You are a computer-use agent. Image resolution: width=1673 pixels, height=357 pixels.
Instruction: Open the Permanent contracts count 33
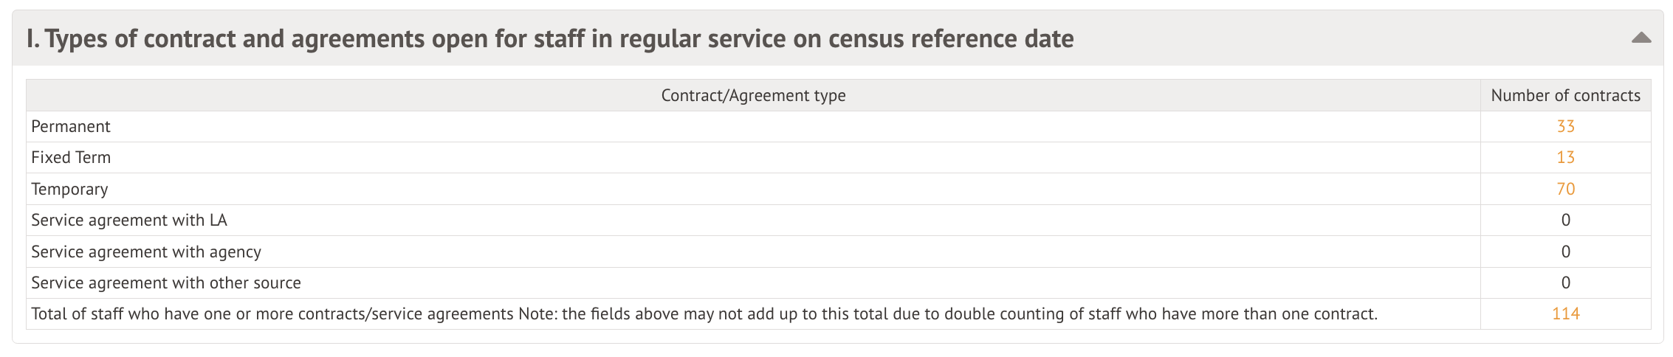(1565, 127)
